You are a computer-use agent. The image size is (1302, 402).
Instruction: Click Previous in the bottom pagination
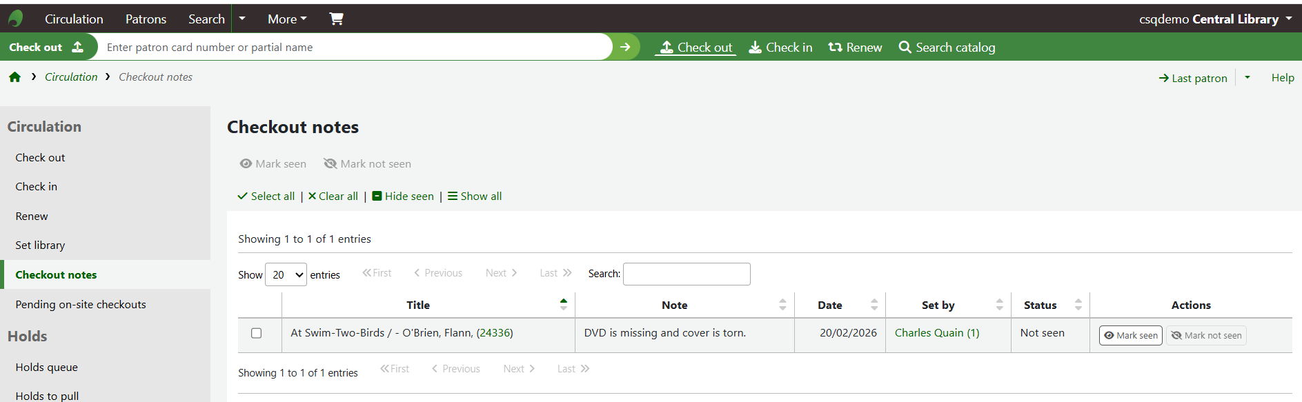(x=455, y=369)
